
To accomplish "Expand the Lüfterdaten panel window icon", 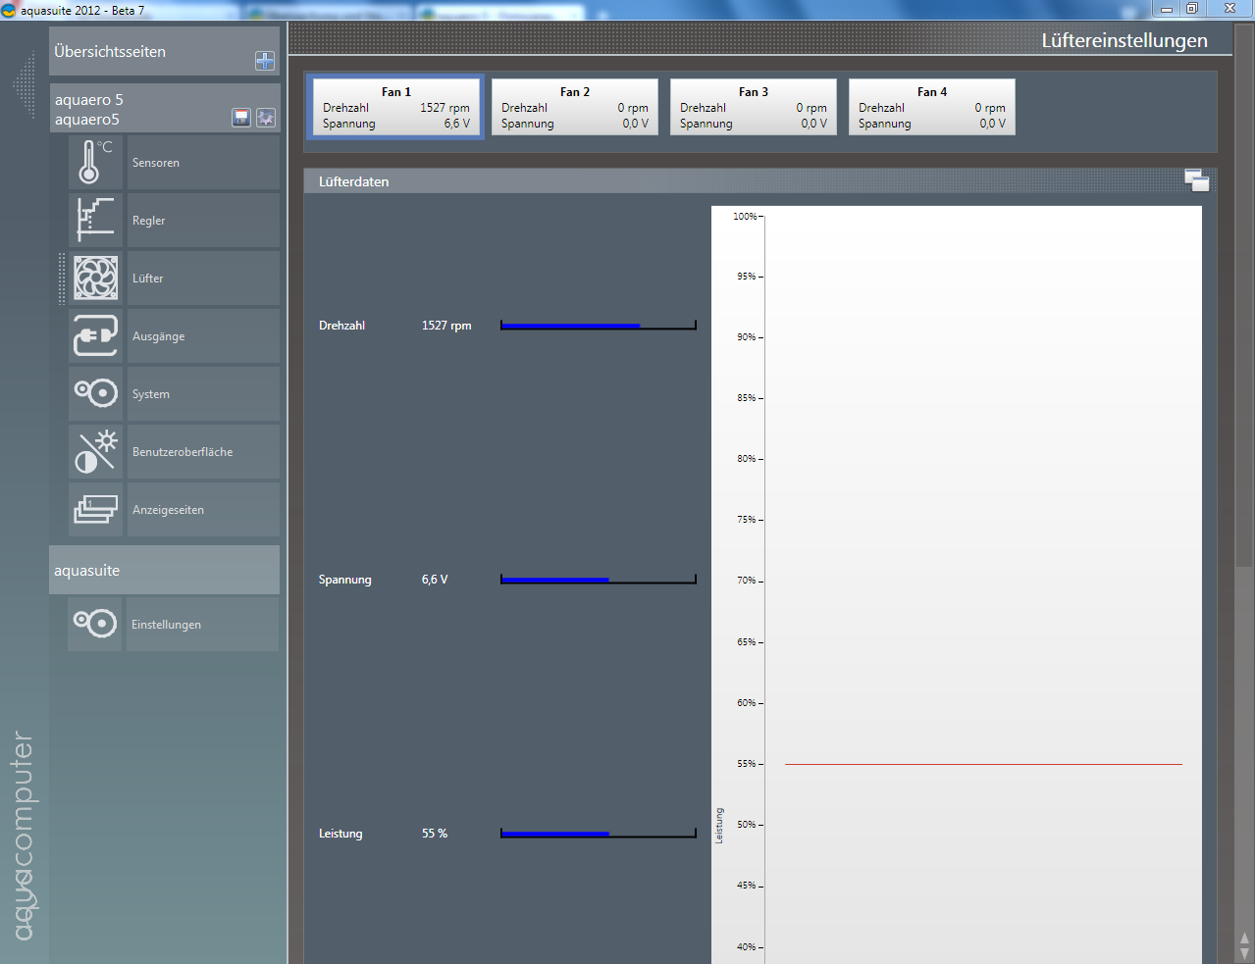I will click(x=1196, y=180).
